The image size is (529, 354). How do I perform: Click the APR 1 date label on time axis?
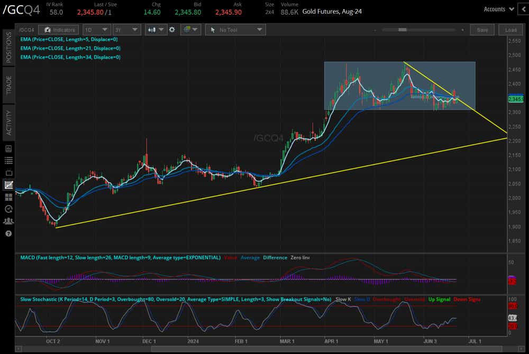(x=331, y=341)
